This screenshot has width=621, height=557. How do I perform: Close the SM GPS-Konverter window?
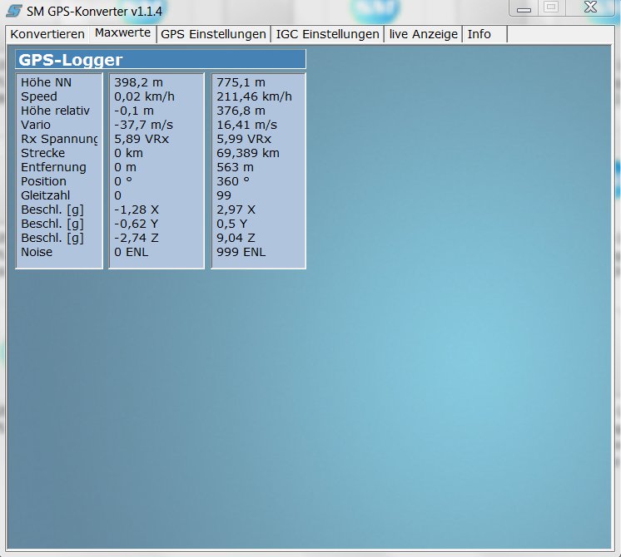tap(589, 7)
